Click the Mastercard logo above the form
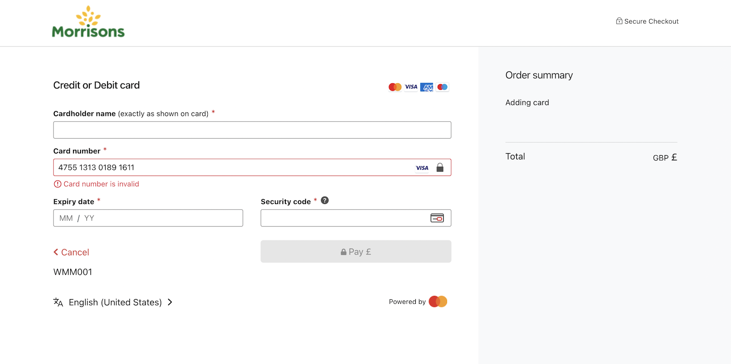 pyautogui.click(x=395, y=87)
